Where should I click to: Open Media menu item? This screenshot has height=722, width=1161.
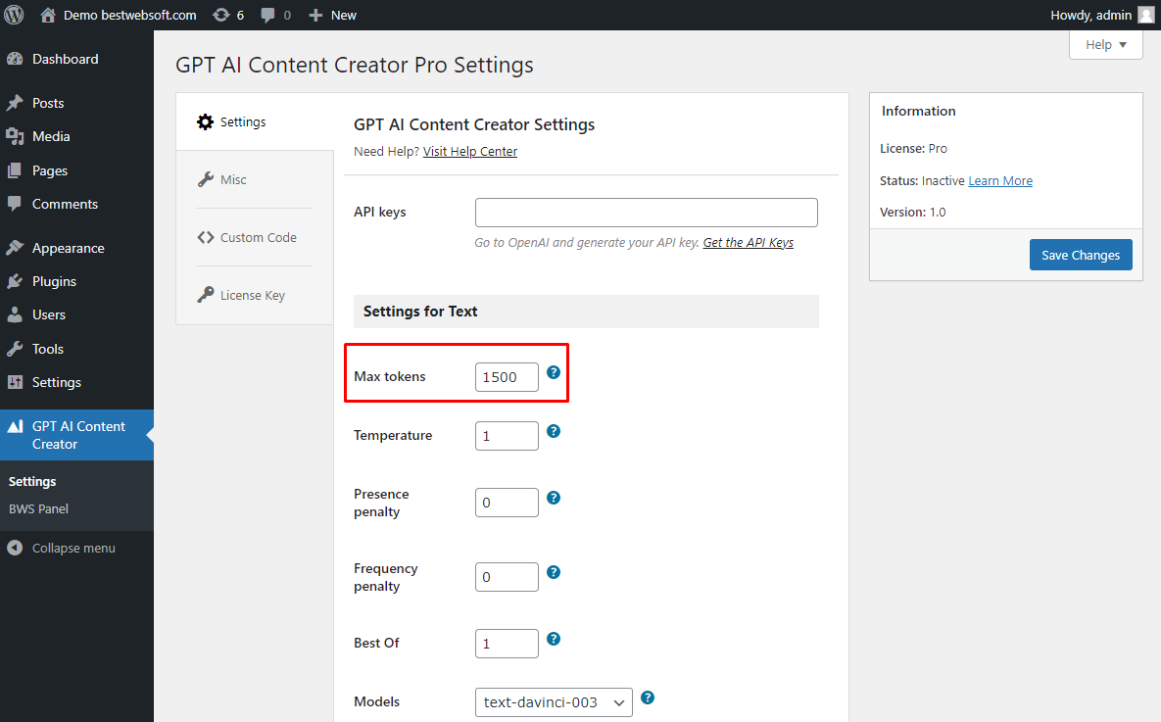[77, 136]
